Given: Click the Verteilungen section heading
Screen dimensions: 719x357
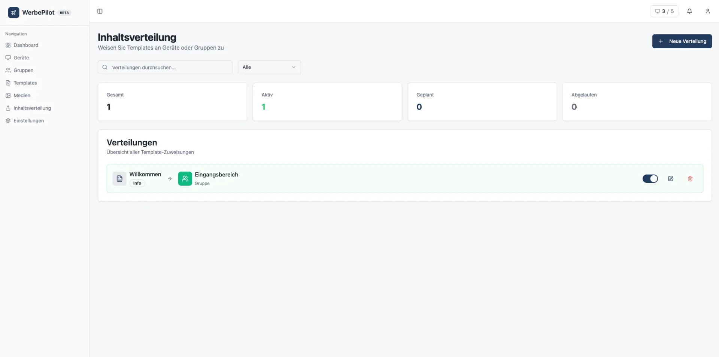Looking at the screenshot, I should coord(132,142).
